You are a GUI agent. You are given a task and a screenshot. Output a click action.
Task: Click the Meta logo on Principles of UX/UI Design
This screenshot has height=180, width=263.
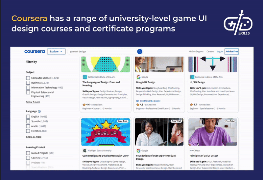pyautogui.click(x=192, y=150)
